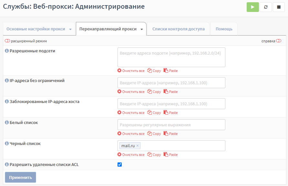The height and width of the screenshot is (186, 288).
Task: Start the web proxy service with green play icon
Action: click(252, 7)
